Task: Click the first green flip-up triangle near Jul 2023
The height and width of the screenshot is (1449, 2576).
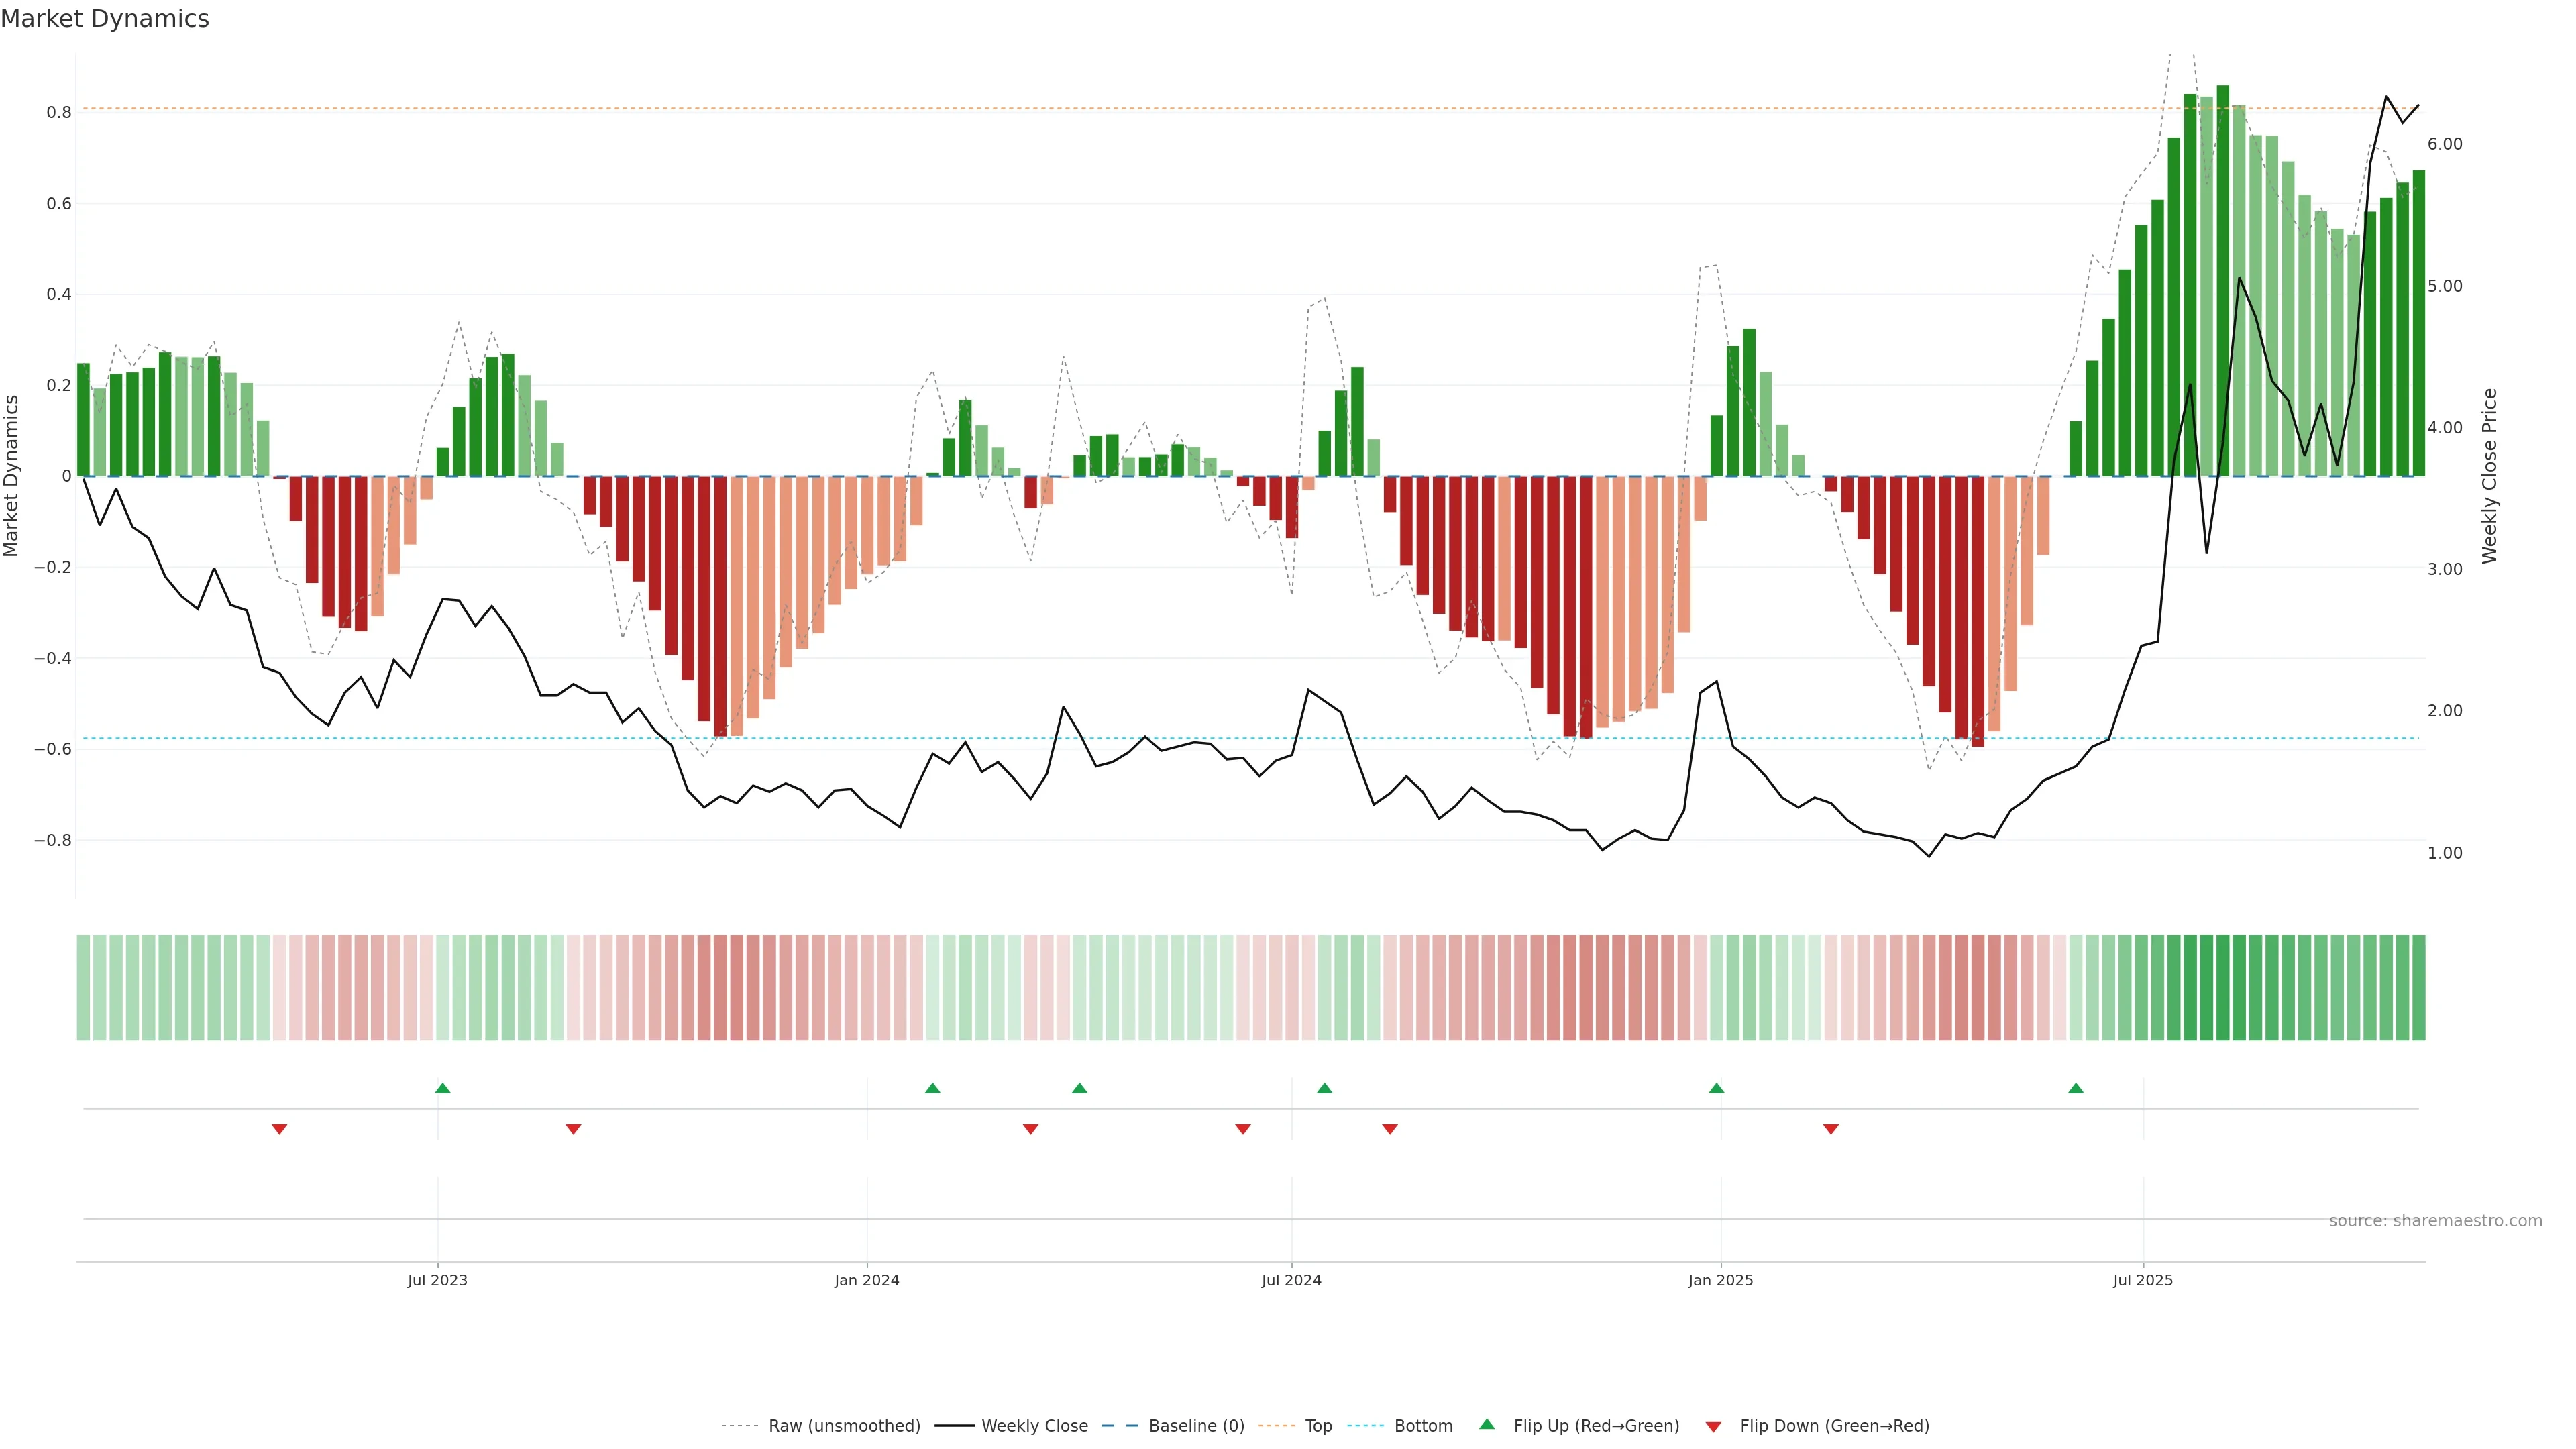Action: pyautogui.click(x=443, y=1088)
